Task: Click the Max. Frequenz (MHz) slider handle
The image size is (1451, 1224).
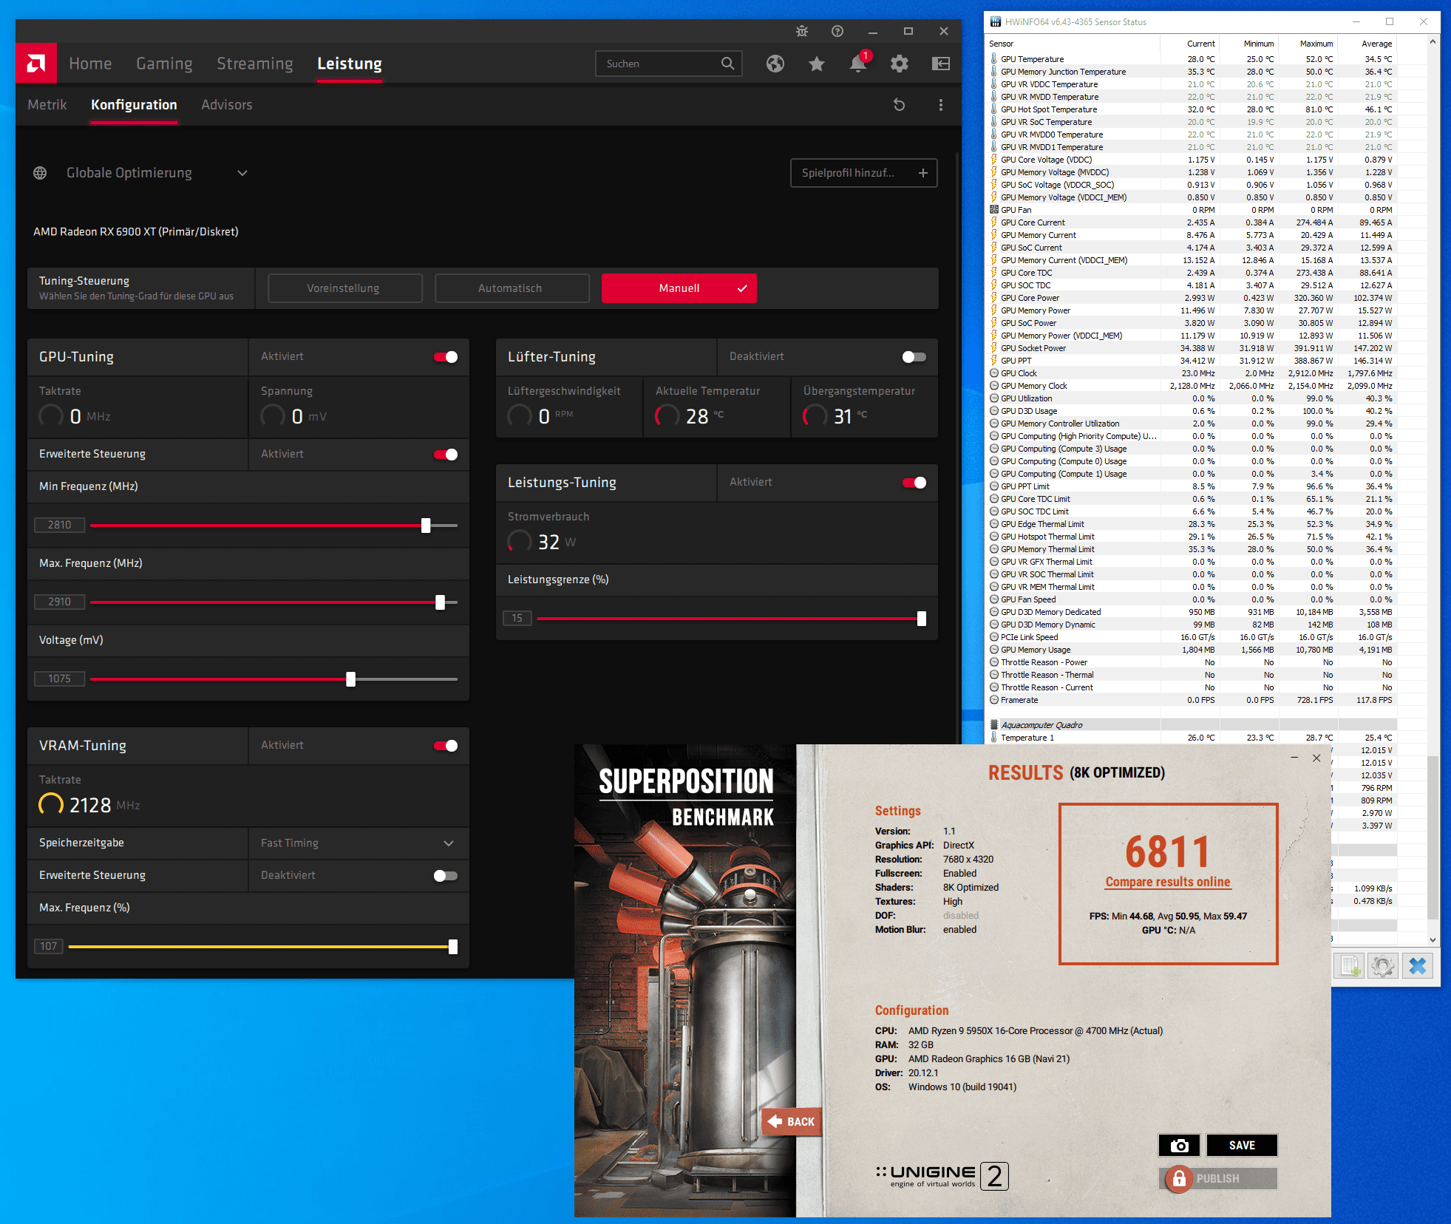Action: pyautogui.click(x=441, y=602)
